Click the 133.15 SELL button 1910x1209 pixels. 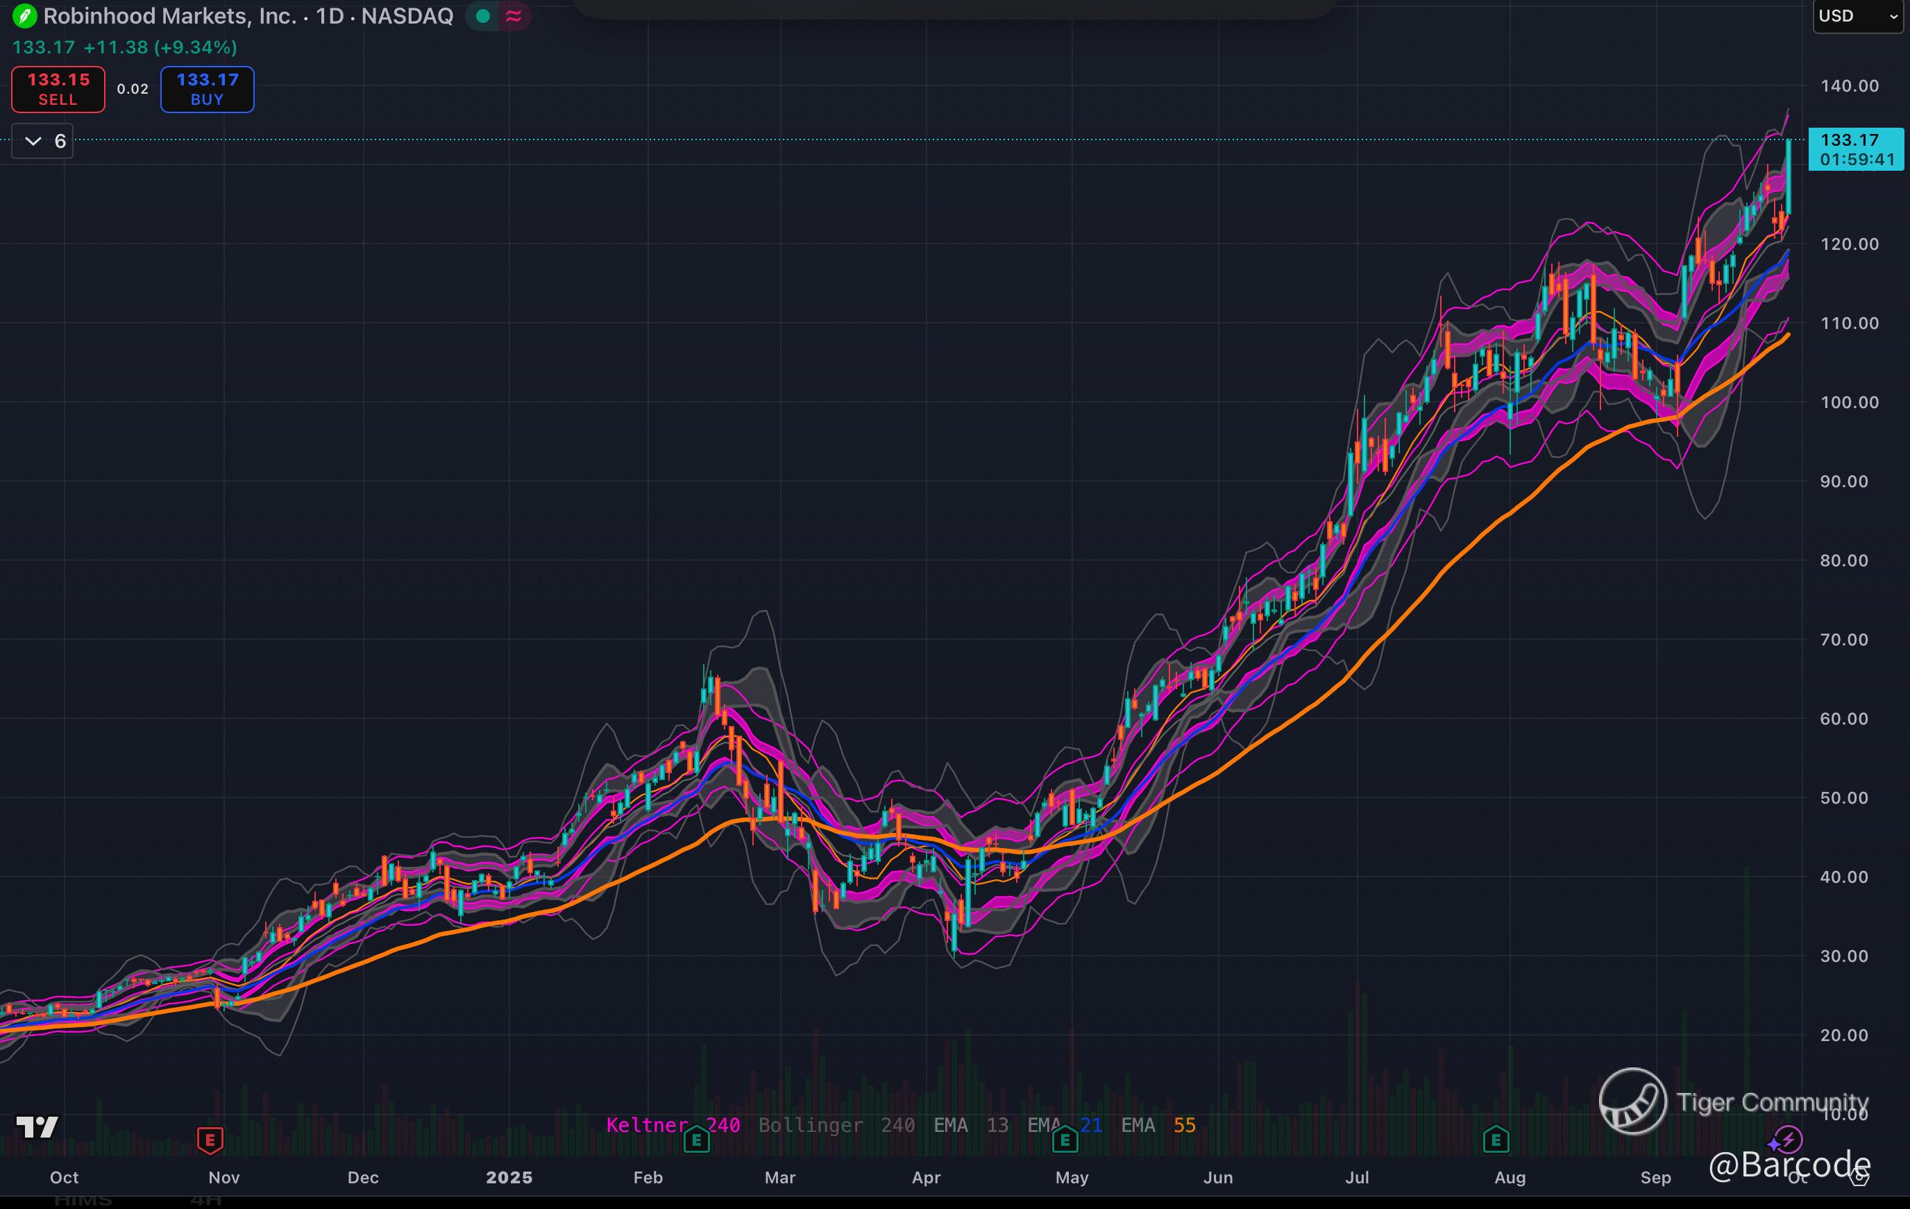point(58,89)
